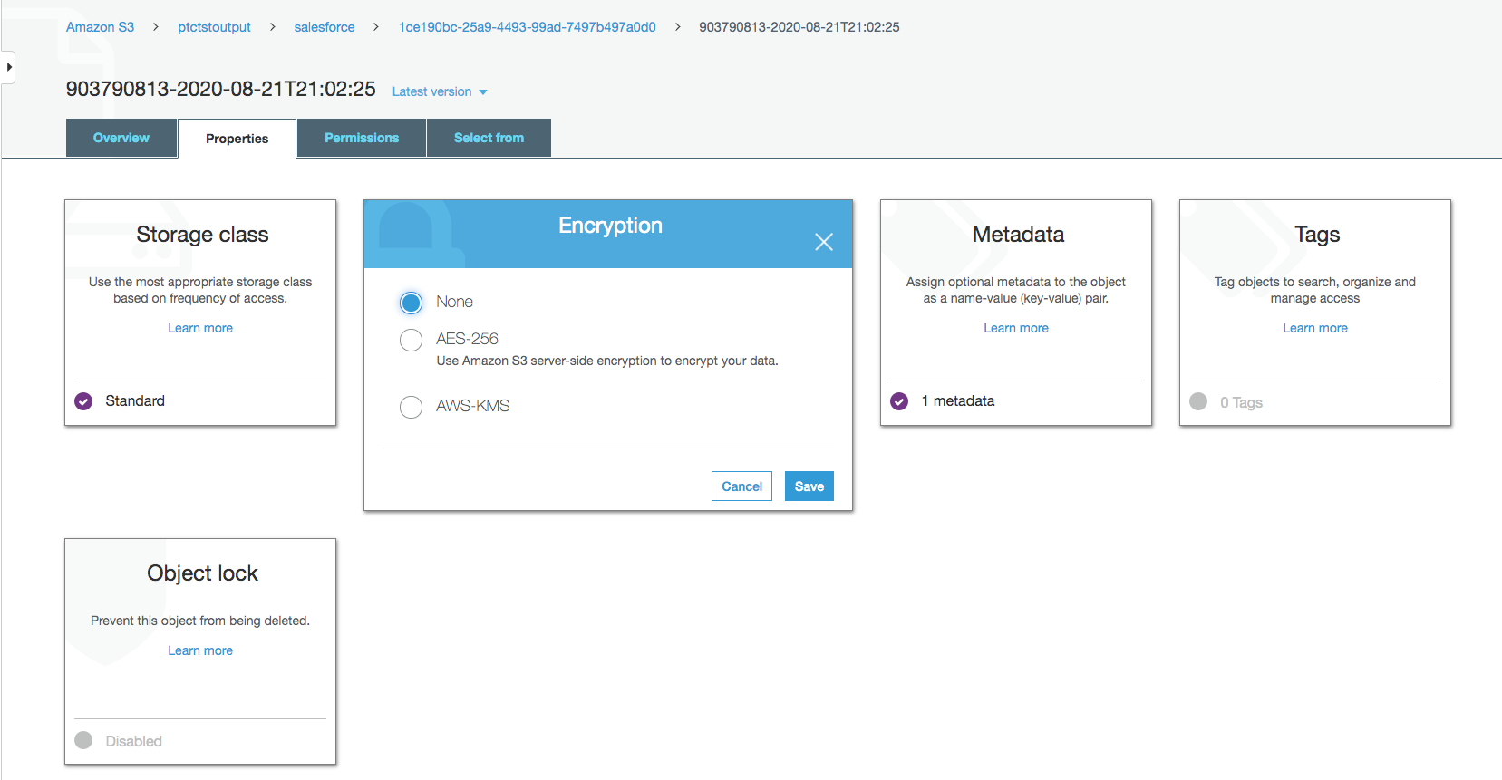Select the AES-256 encryption radio button
This screenshot has height=780, width=1502.
coord(411,340)
